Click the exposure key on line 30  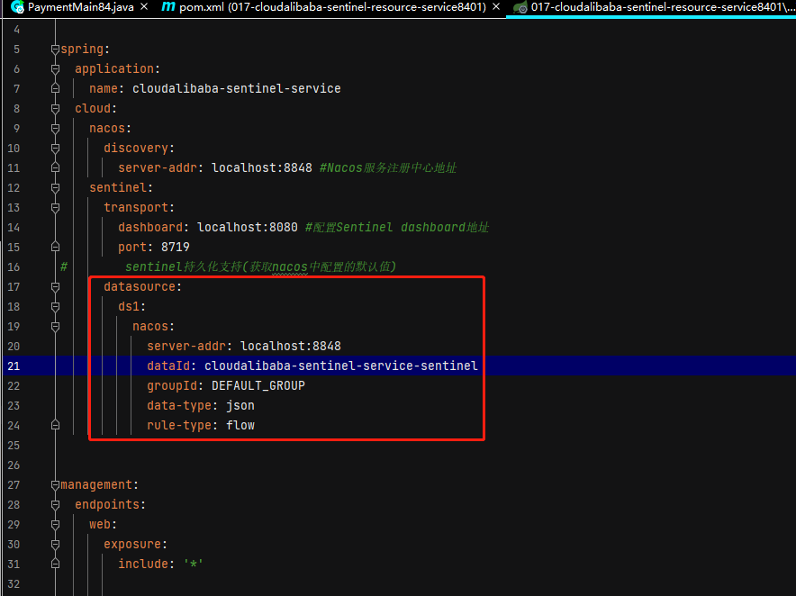point(132,544)
